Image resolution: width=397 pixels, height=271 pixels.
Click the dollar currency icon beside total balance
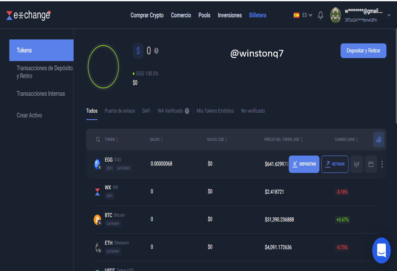tap(138, 50)
